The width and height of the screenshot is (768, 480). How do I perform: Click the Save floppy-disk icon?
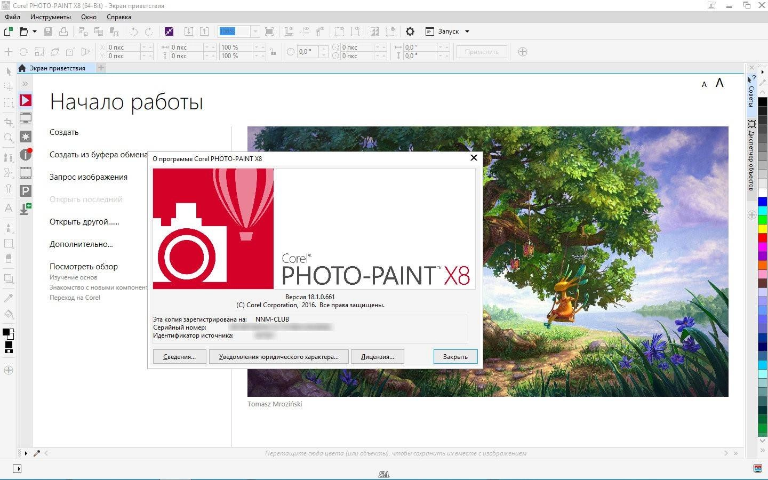[48, 31]
